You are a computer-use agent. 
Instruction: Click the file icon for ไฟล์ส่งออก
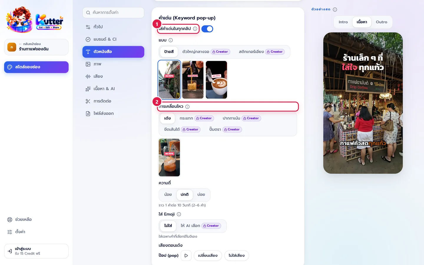pyautogui.click(x=88, y=113)
